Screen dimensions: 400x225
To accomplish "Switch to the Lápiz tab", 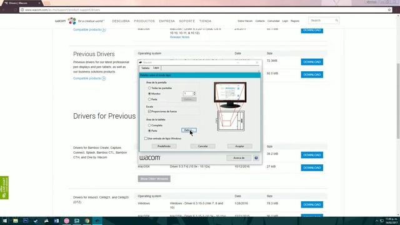I will point(156,68).
